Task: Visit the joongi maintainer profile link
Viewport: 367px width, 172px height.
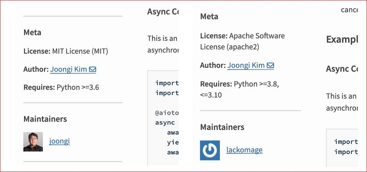Action: 59,141
